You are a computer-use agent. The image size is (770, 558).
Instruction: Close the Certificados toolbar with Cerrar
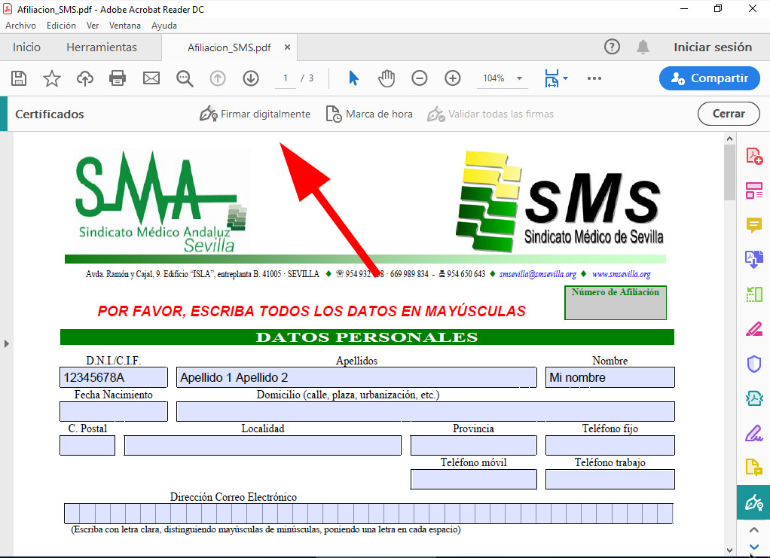tap(729, 114)
